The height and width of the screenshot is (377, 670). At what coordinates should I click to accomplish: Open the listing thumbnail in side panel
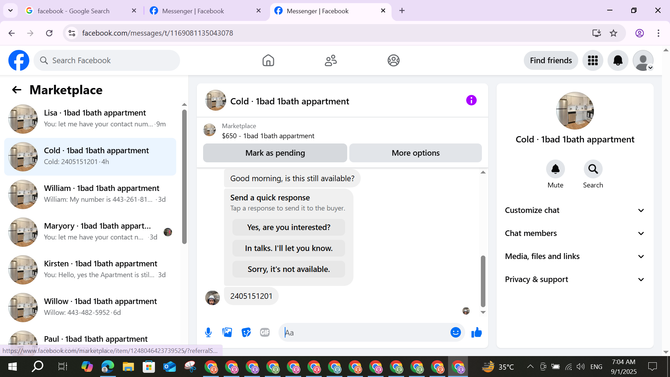tap(575, 111)
